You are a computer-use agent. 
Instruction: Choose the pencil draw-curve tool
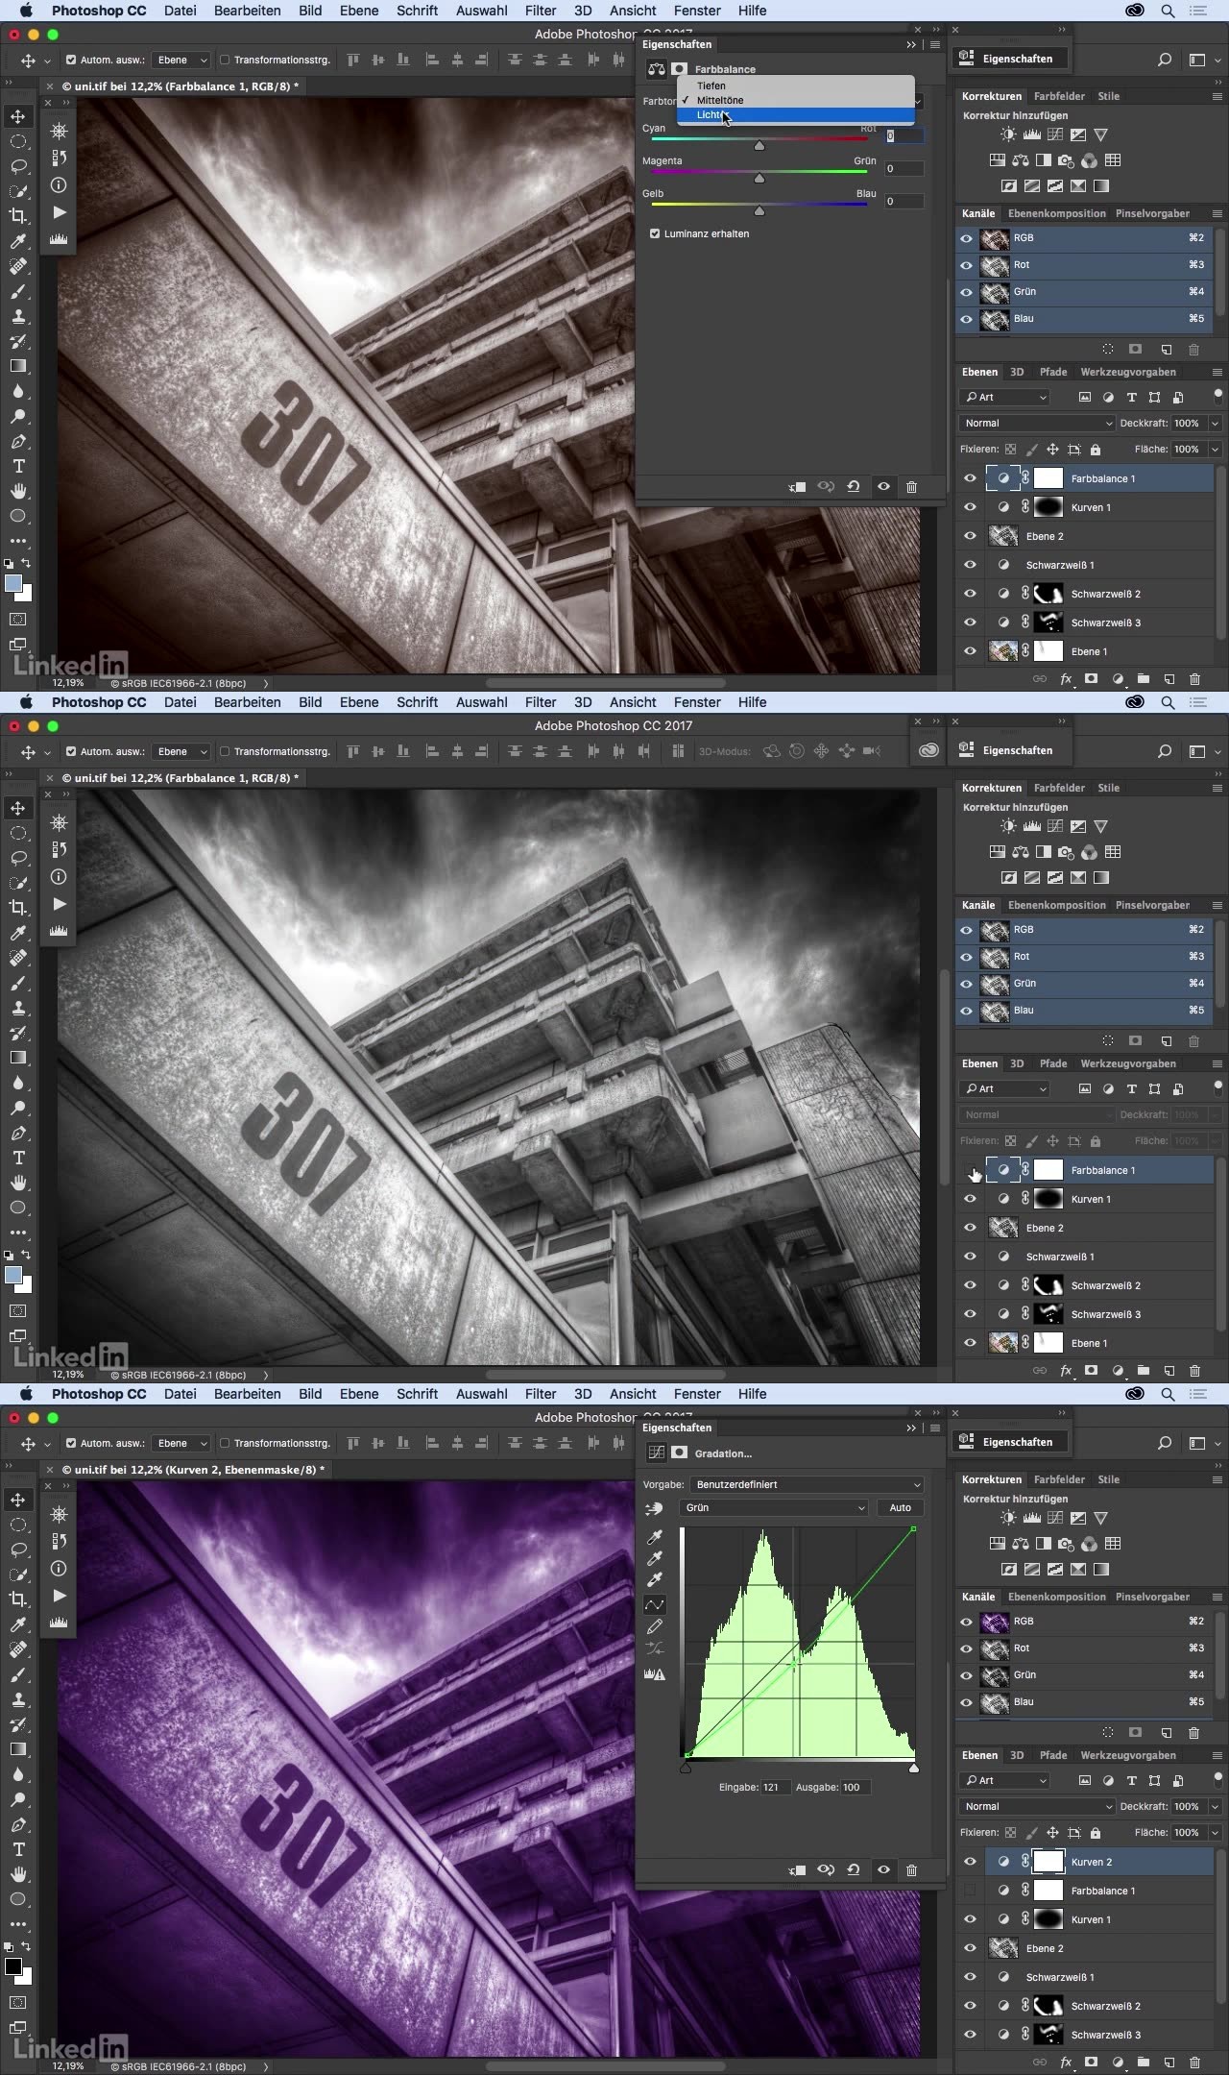click(655, 1626)
